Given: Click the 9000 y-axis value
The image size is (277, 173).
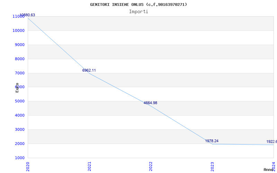Looking at the screenshot, I should tap(19, 45).
